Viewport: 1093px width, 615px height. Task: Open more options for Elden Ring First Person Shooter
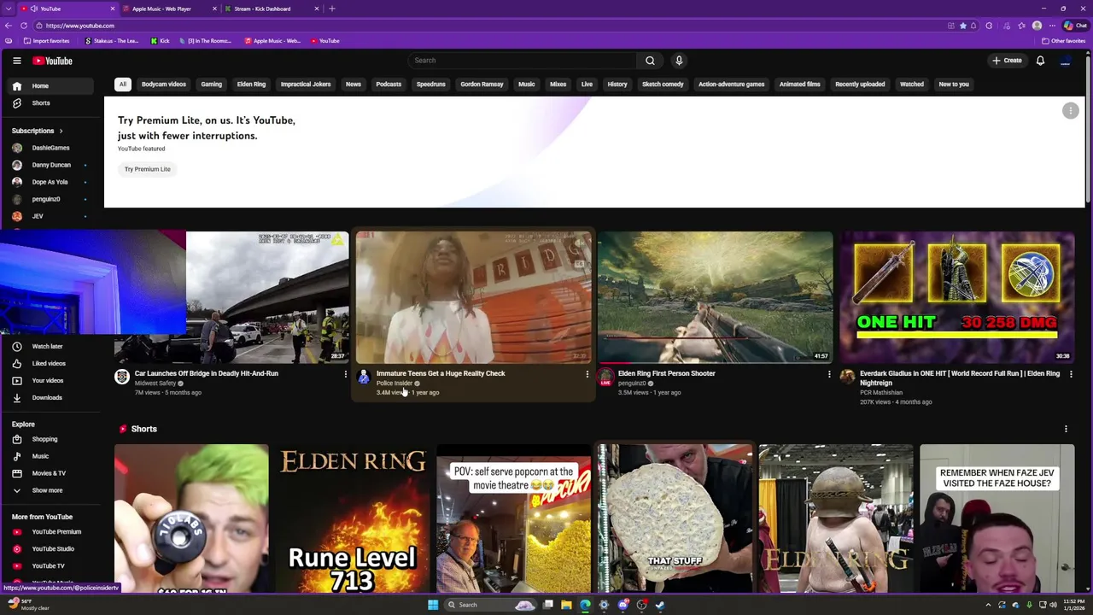pos(829,374)
